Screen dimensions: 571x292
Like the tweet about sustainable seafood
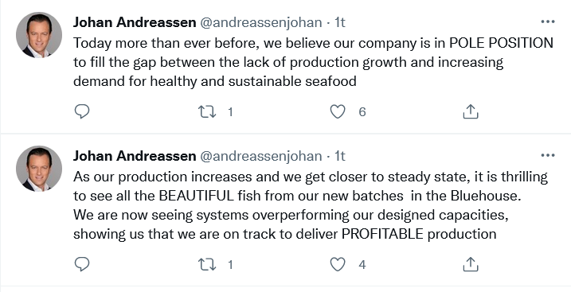pos(338,111)
